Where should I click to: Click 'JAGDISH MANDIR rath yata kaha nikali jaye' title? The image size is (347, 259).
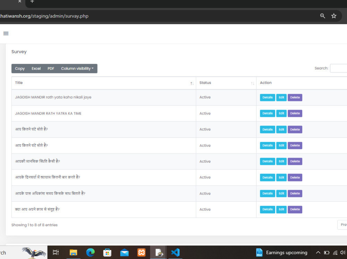(53, 97)
